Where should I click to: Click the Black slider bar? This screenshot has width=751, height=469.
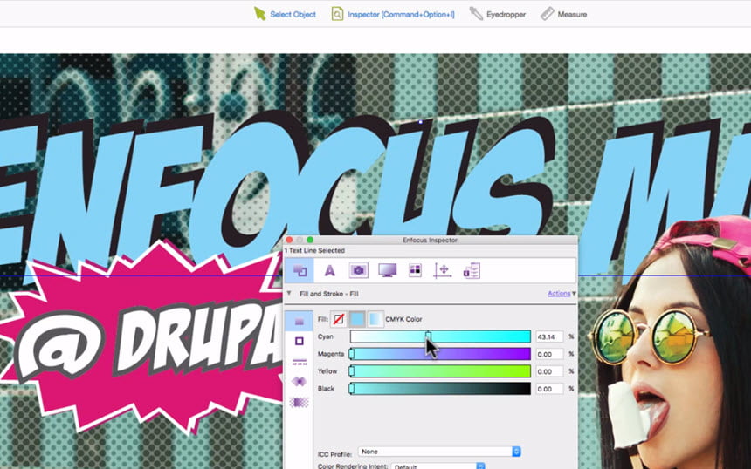440,388
